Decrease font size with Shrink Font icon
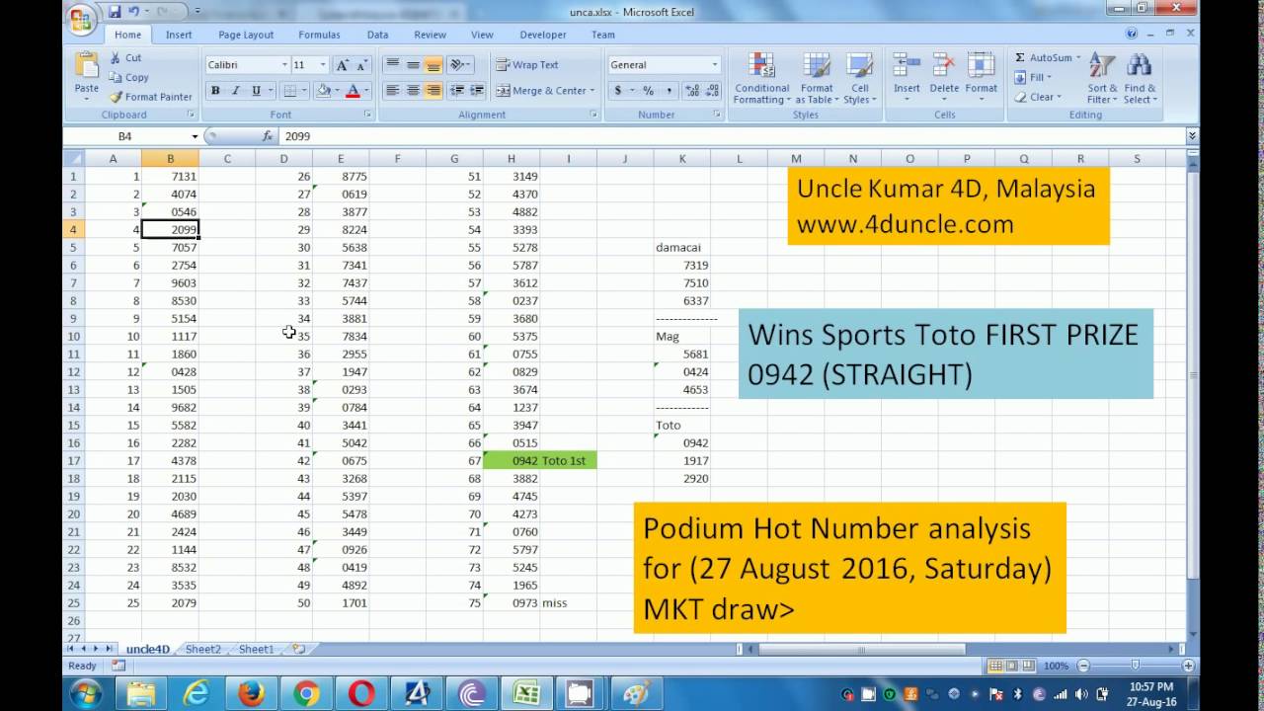1264x711 pixels. pyautogui.click(x=362, y=65)
